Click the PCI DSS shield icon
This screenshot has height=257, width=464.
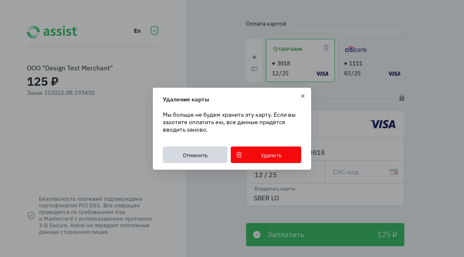click(x=31, y=216)
